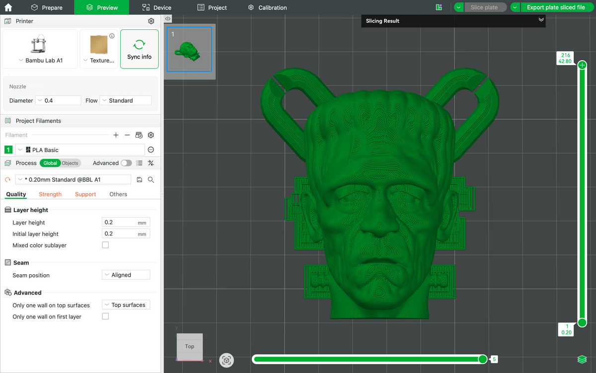Open the plate layout icon in top bar

coord(439,7)
